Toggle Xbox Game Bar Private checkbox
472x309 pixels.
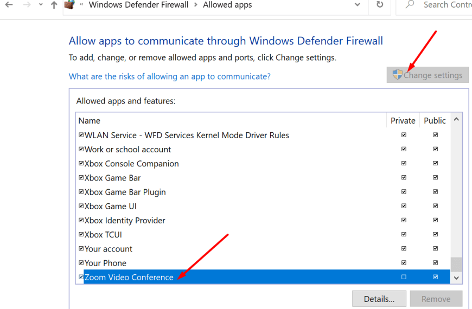coord(404,177)
